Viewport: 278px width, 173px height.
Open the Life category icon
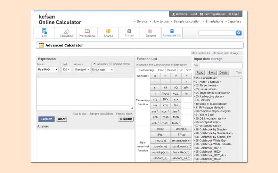44,31
